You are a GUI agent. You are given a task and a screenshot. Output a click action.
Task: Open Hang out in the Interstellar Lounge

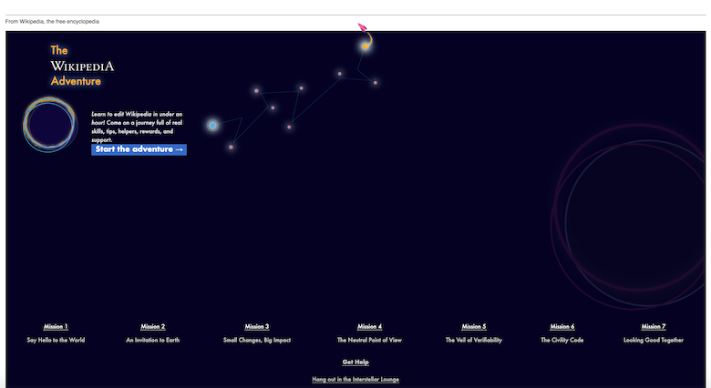pos(355,380)
